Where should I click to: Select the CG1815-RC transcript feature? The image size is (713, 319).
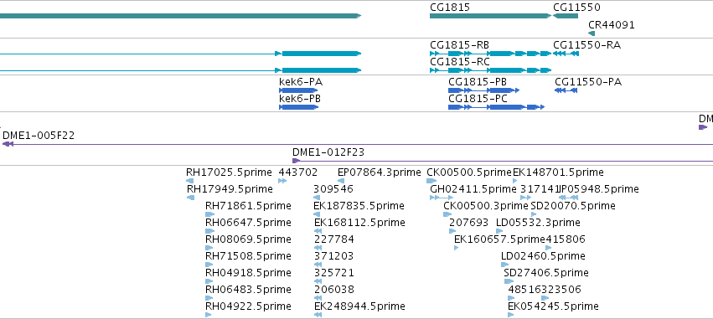(491, 70)
